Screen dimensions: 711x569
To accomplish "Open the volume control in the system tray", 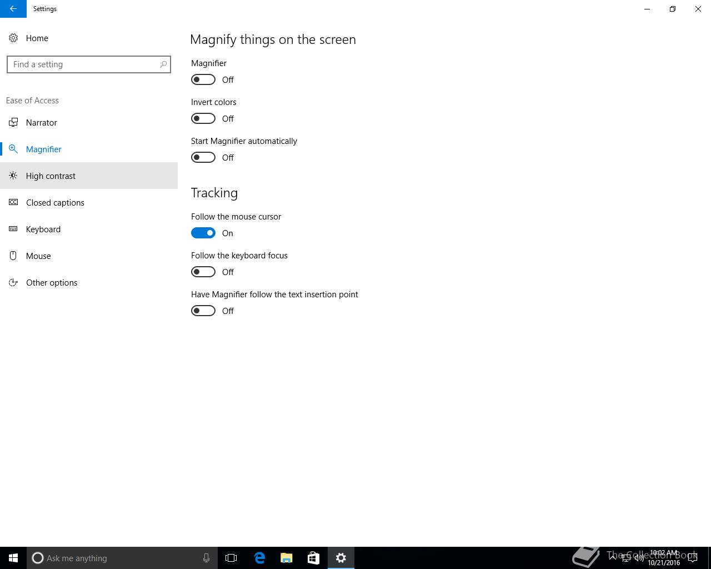I will click(x=639, y=558).
